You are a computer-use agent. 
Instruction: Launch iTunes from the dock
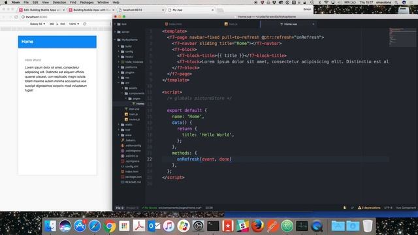point(169,226)
